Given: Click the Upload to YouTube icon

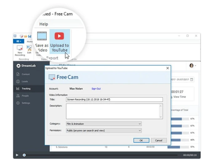Looking at the screenshot, I should [x=59, y=36].
